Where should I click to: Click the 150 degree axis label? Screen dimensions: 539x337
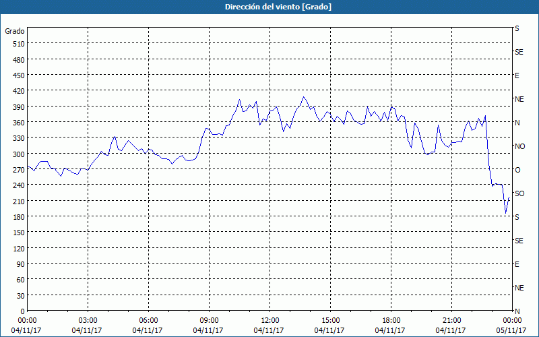click(20, 233)
